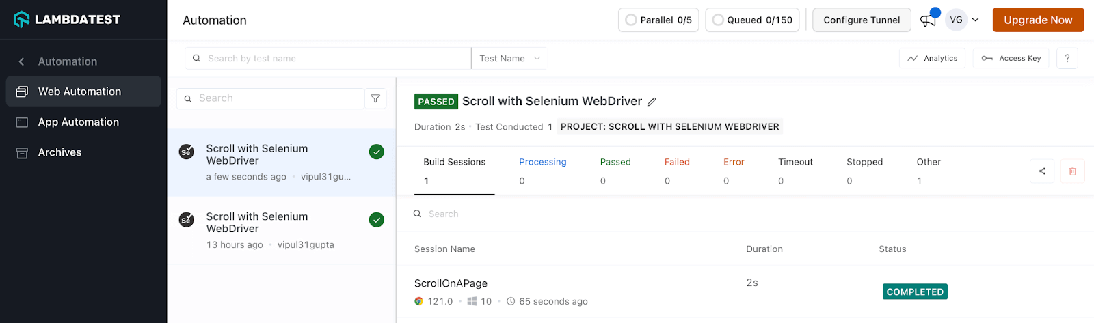
Task: Open App Automation in sidebar
Action: click(78, 122)
